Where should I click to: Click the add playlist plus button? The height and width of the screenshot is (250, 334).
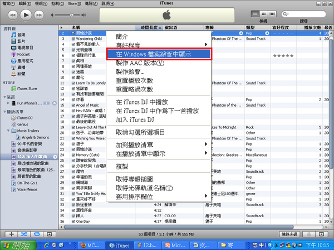pos(11,234)
